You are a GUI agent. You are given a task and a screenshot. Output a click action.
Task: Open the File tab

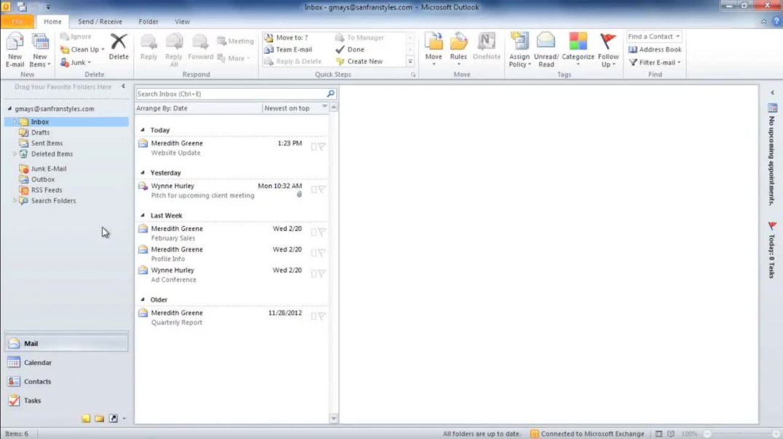point(17,22)
